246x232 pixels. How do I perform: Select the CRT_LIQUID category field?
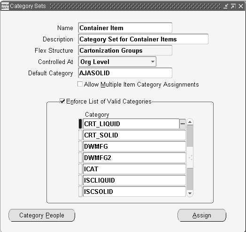coord(131,124)
